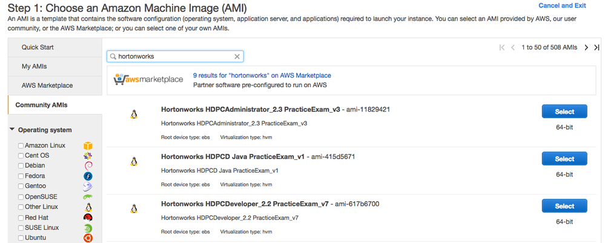Go to the next page of AMIs

pos(586,47)
